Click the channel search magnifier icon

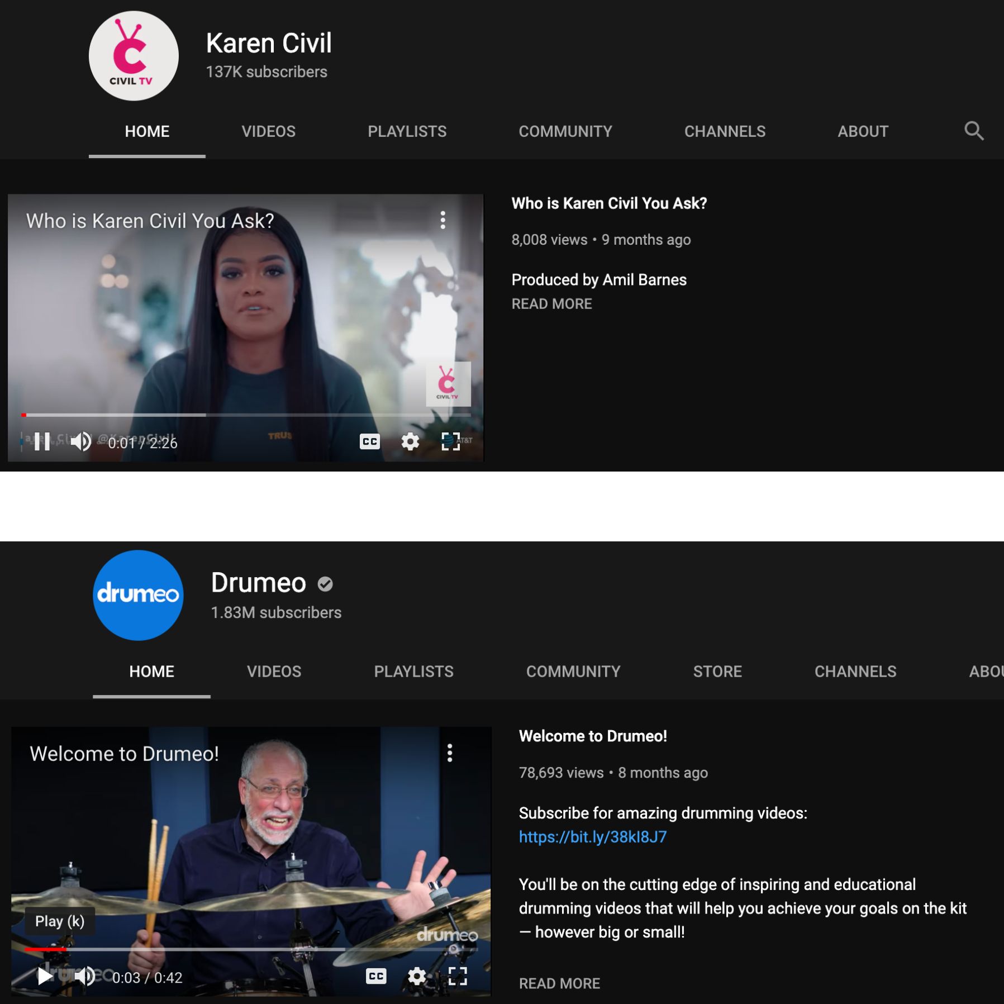[973, 131]
